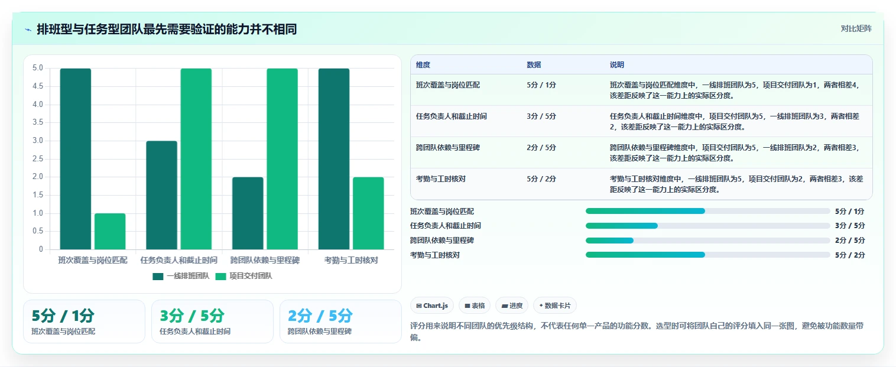This screenshot has width=896, height=367.
Task: Click progress bar for 考勤与工时核对
Action: 708,255
